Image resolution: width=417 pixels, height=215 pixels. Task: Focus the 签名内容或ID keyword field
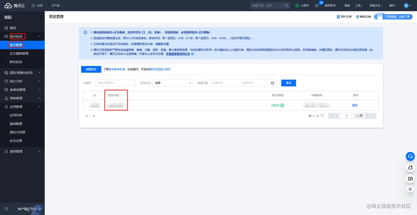[116, 83]
